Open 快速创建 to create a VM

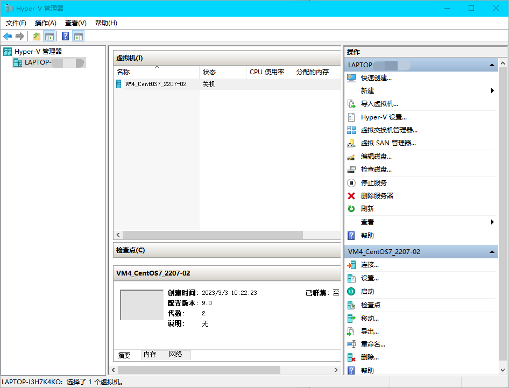click(376, 78)
